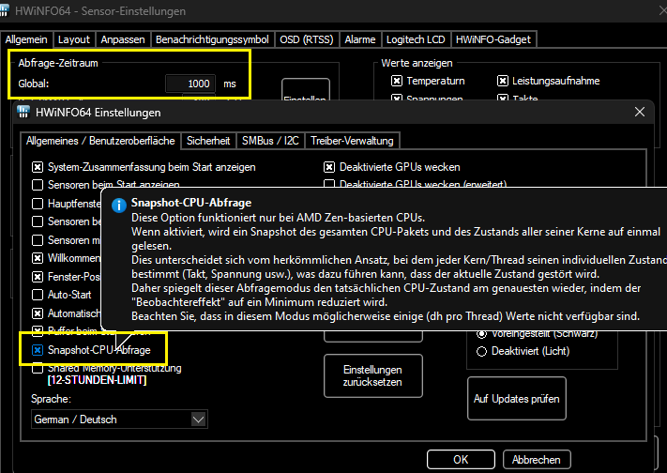Image resolution: width=667 pixels, height=473 pixels.
Task: Click Einstellungen zurücksetzen button
Action: click(373, 376)
